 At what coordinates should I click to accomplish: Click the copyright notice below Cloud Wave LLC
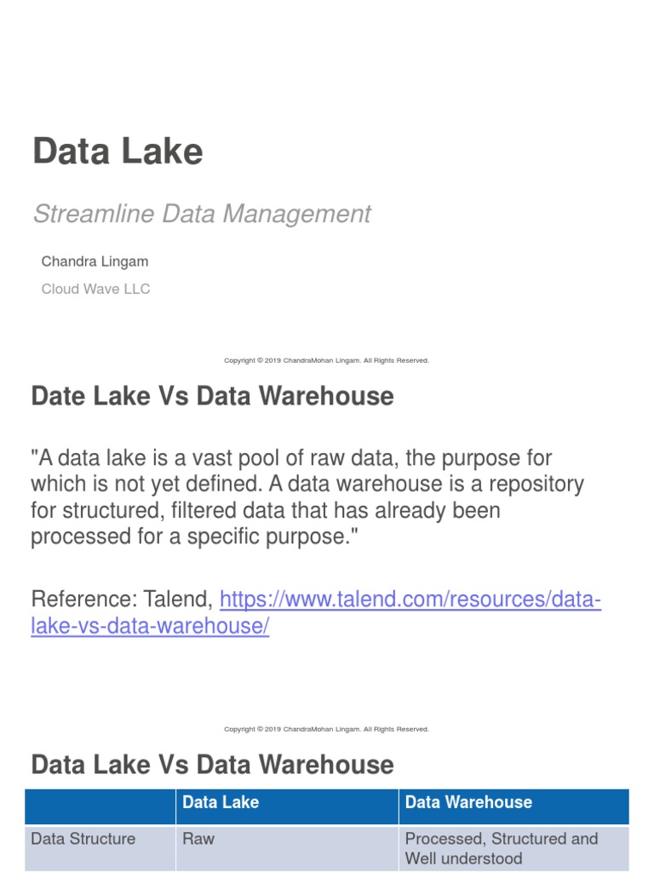coord(326,360)
